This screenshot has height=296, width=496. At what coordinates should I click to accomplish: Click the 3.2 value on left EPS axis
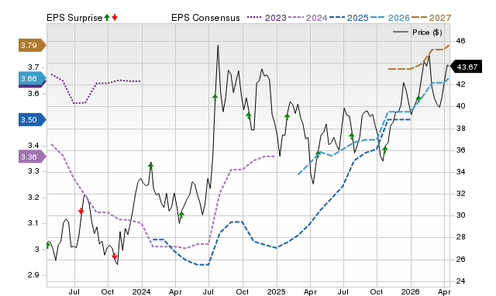click(x=33, y=198)
